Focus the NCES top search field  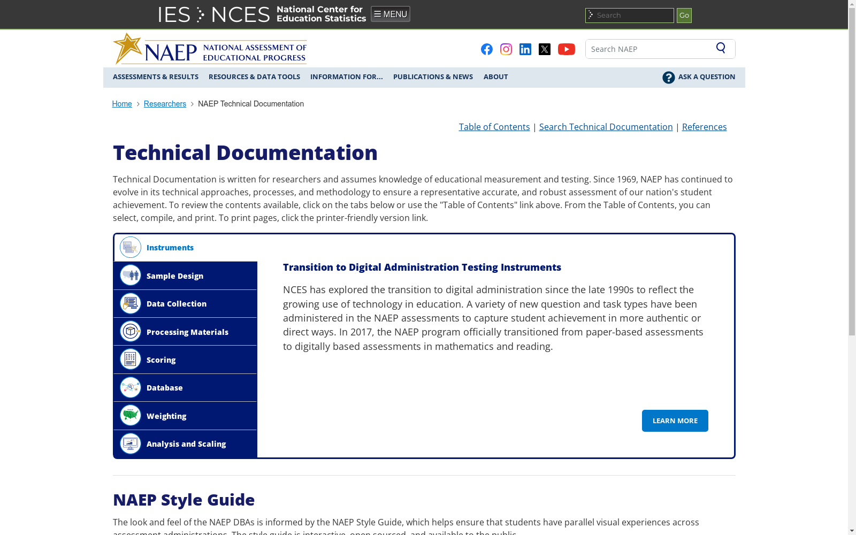629,16
